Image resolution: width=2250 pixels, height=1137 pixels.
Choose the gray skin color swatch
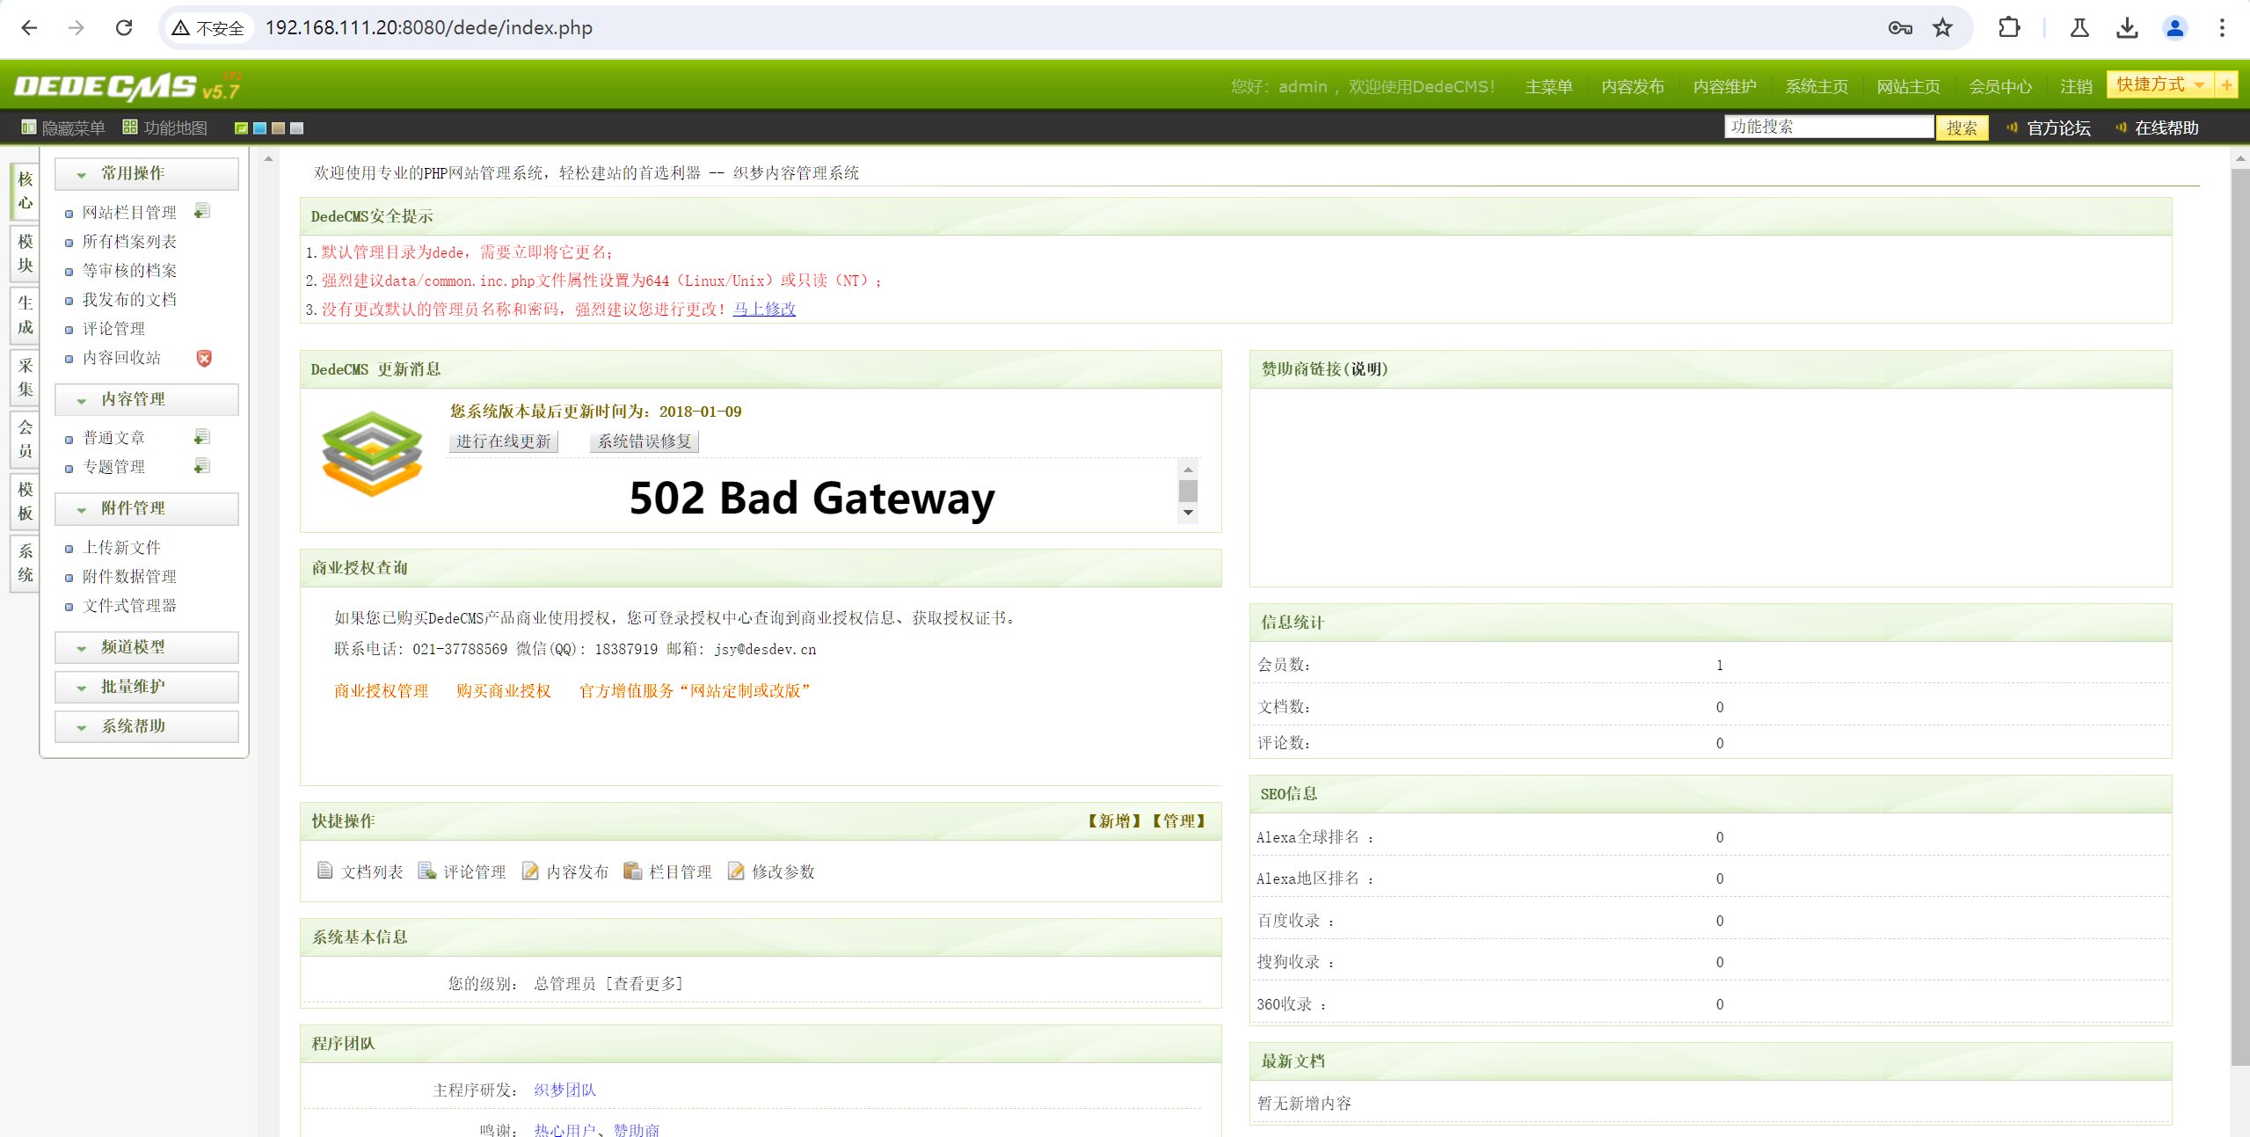click(x=296, y=128)
